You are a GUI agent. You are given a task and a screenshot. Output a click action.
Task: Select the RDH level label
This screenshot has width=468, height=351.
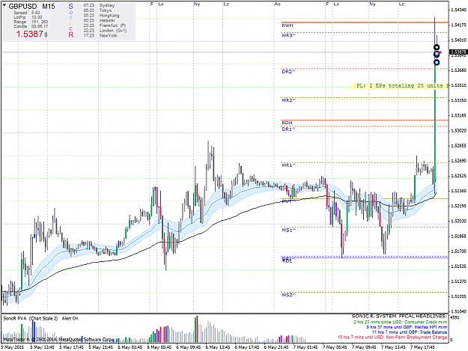pyautogui.click(x=287, y=123)
